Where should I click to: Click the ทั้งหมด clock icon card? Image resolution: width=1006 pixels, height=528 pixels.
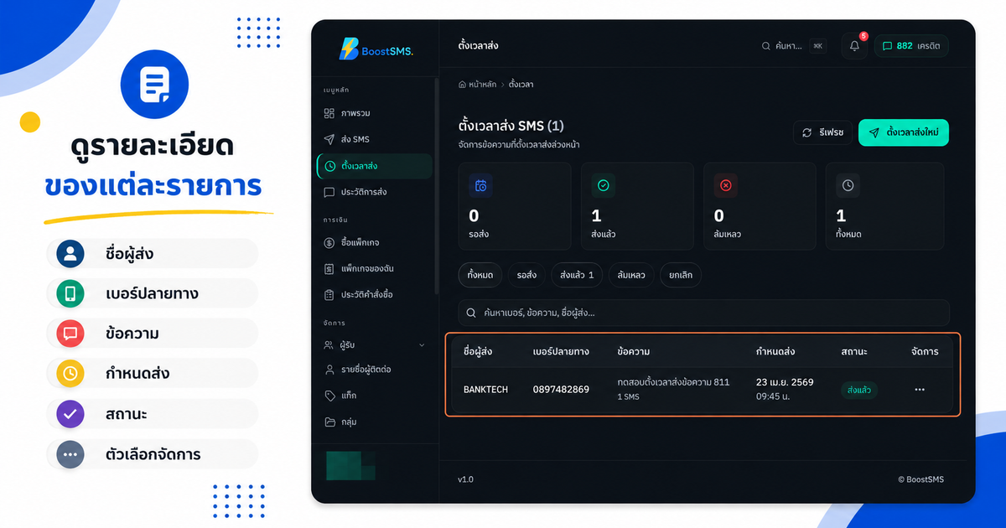click(884, 206)
